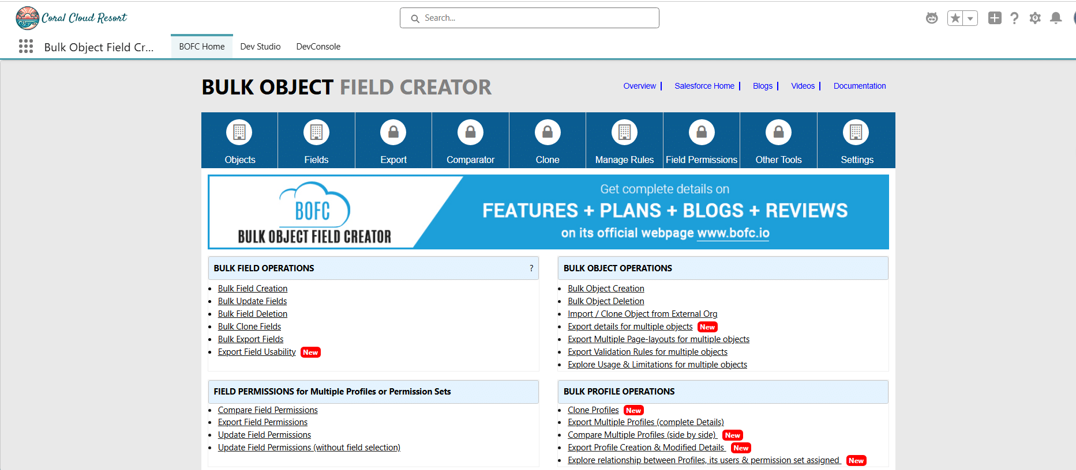The image size is (1076, 470).
Task: Click the Export lock icon
Action: (393, 132)
